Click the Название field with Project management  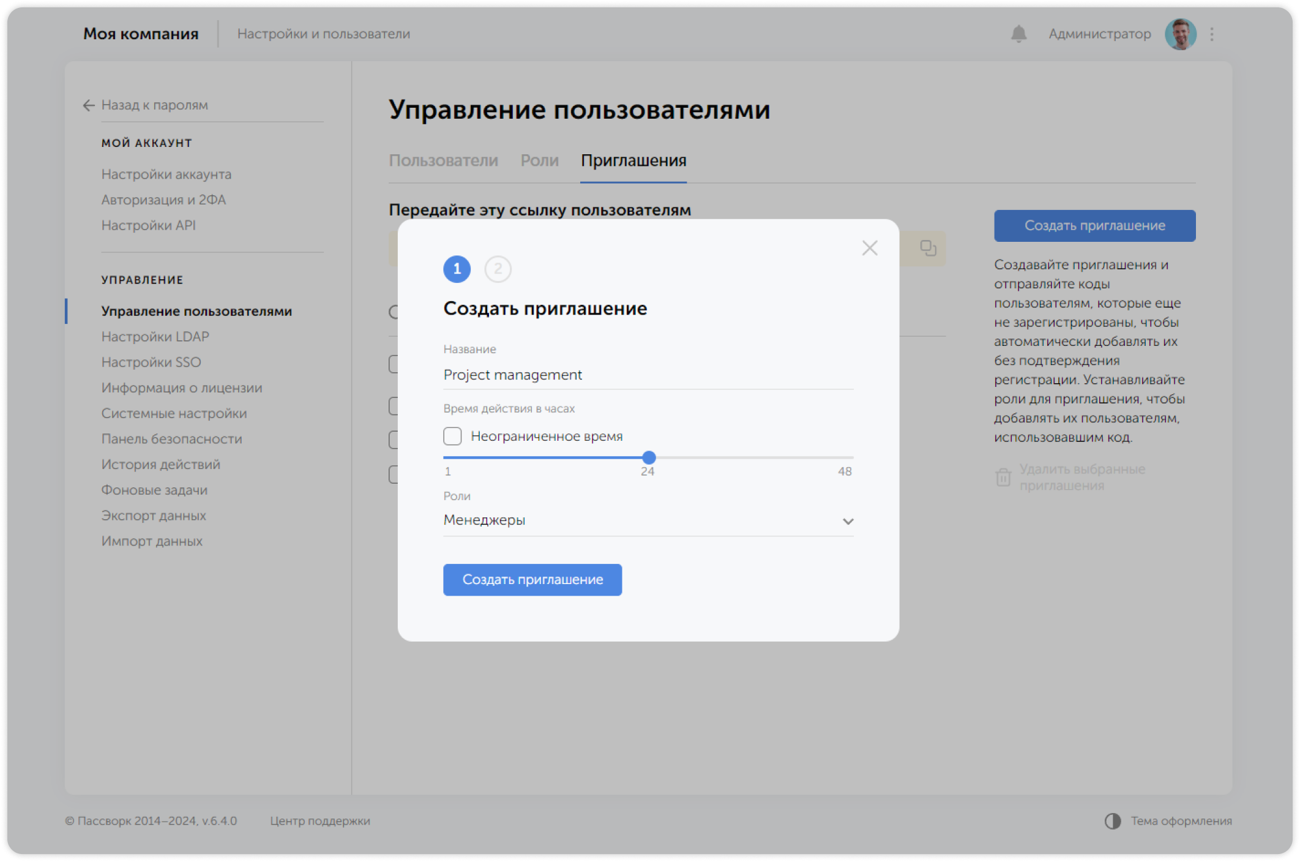[x=648, y=374]
